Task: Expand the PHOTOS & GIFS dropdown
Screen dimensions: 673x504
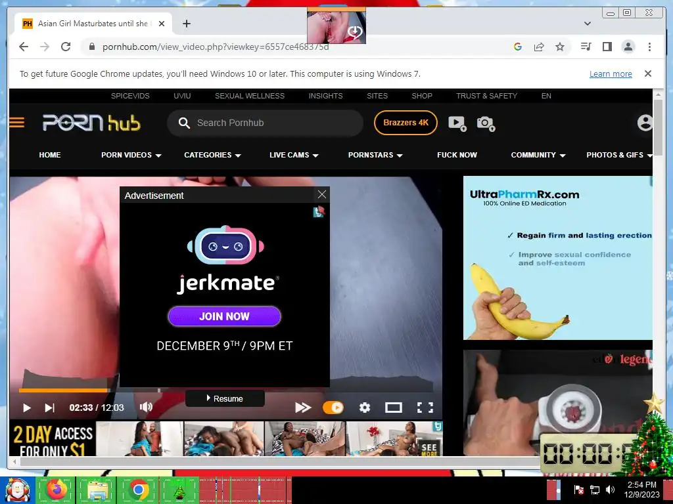Action: point(619,155)
